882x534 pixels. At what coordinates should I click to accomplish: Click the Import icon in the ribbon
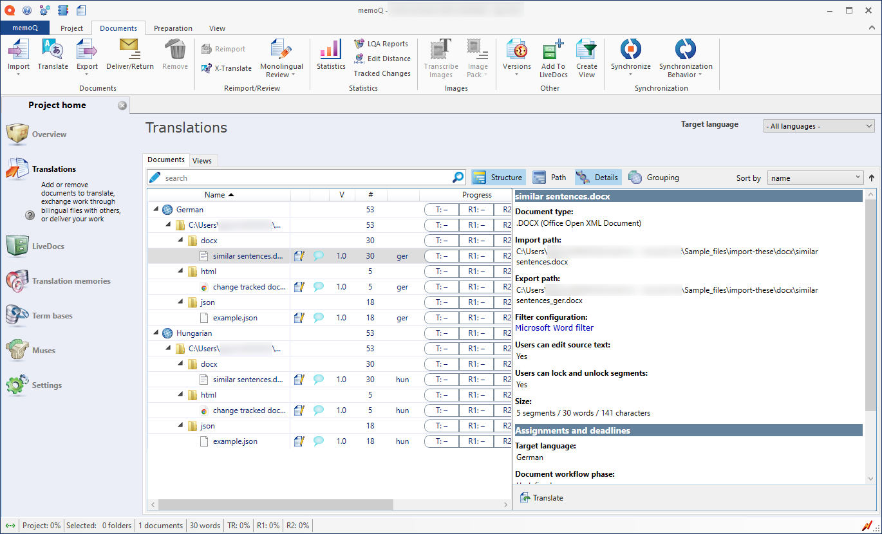(x=19, y=50)
